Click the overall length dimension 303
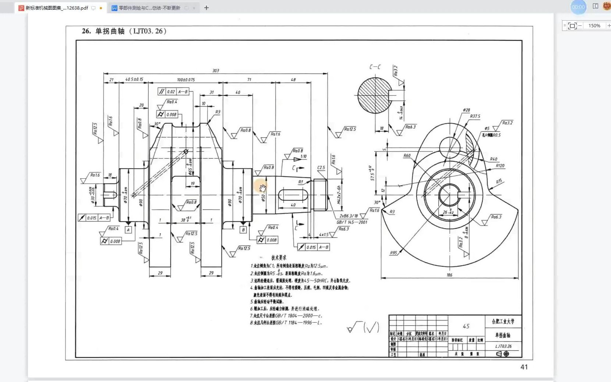This screenshot has width=611, height=382. [216, 70]
